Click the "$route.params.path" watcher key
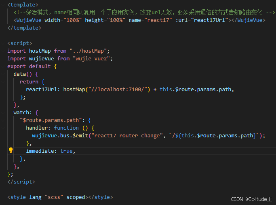The height and width of the screenshot is (205, 276). 51,120
